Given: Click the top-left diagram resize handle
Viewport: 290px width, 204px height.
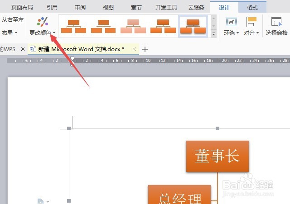Looking at the screenshot, I should point(69,128).
